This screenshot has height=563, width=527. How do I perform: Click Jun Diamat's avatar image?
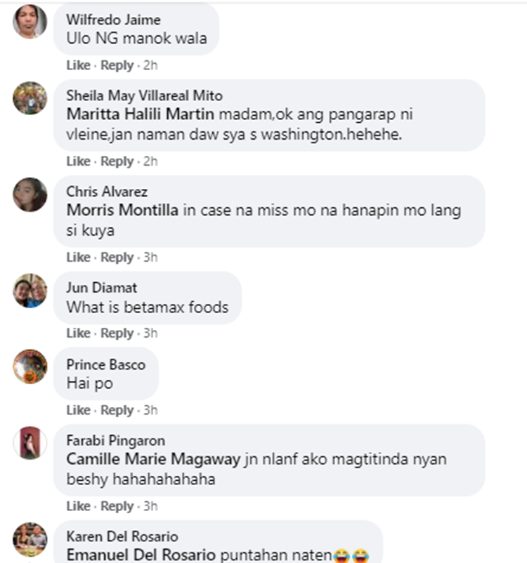(x=30, y=291)
